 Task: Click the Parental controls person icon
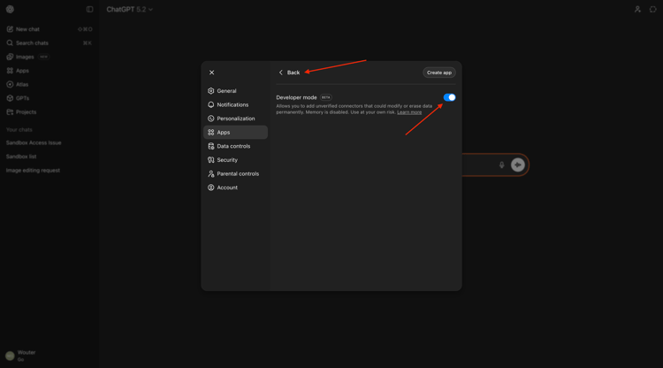(211, 174)
